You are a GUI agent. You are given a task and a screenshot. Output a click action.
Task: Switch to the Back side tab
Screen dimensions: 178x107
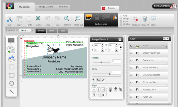(x=52, y=31)
